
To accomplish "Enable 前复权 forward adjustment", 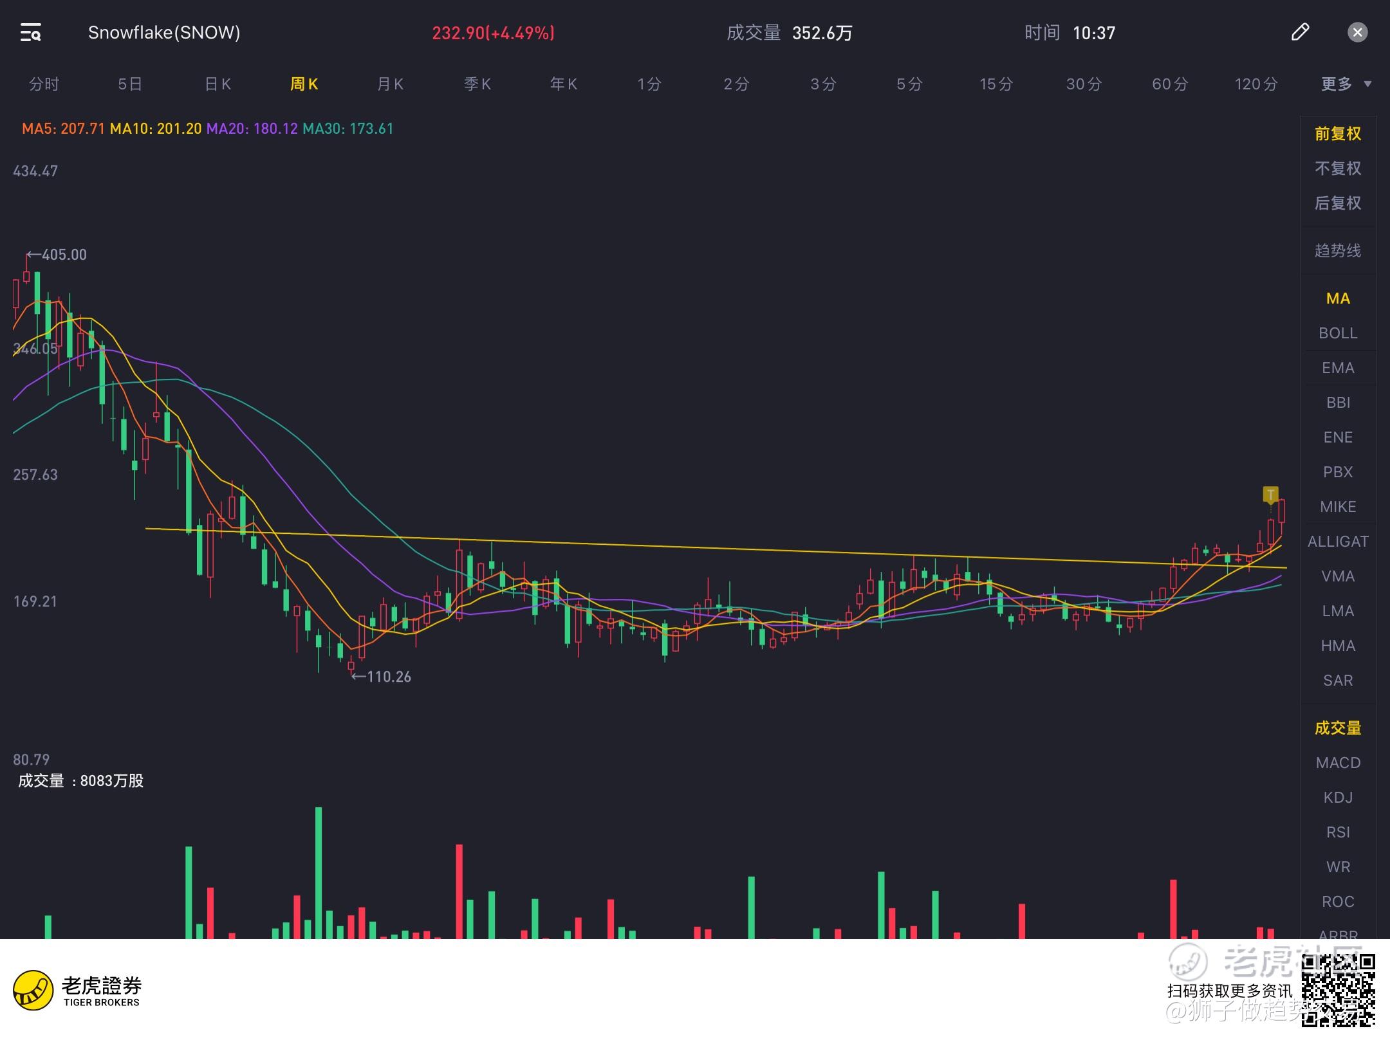I will (x=1338, y=134).
